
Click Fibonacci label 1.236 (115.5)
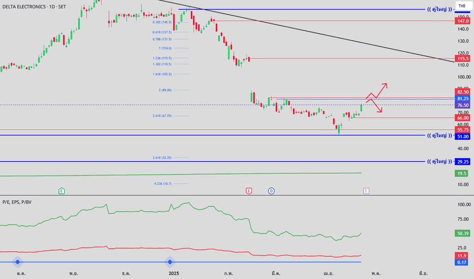[x=162, y=58]
